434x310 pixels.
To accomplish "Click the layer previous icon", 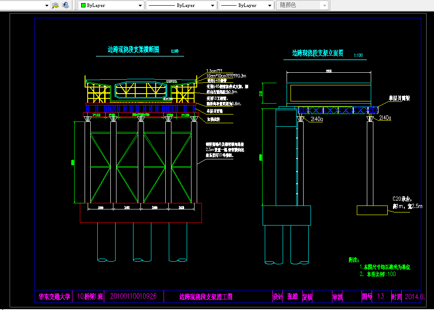I will (65, 5).
